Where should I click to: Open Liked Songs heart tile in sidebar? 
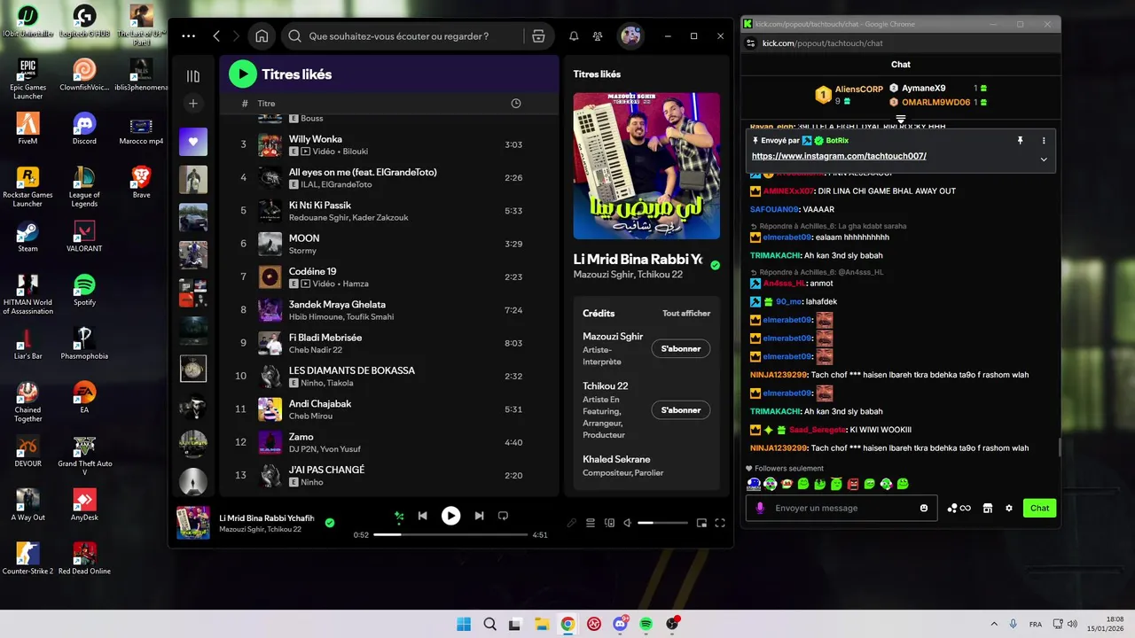(193, 142)
